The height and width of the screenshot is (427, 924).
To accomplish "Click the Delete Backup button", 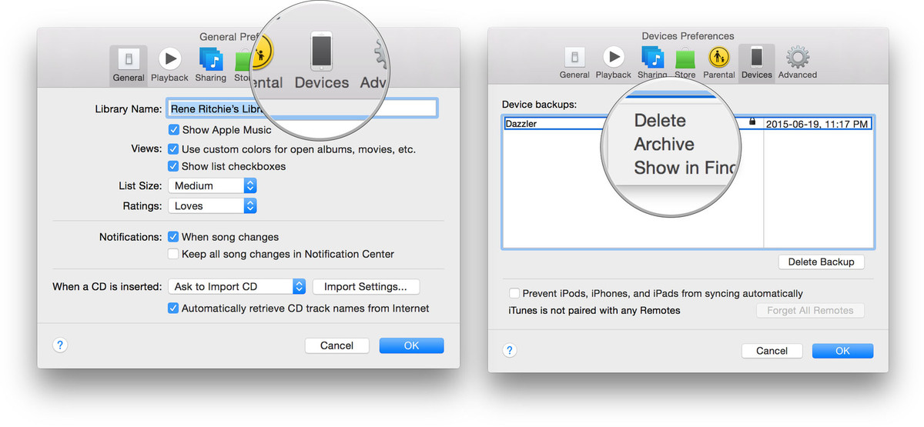I will pos(822,262).
